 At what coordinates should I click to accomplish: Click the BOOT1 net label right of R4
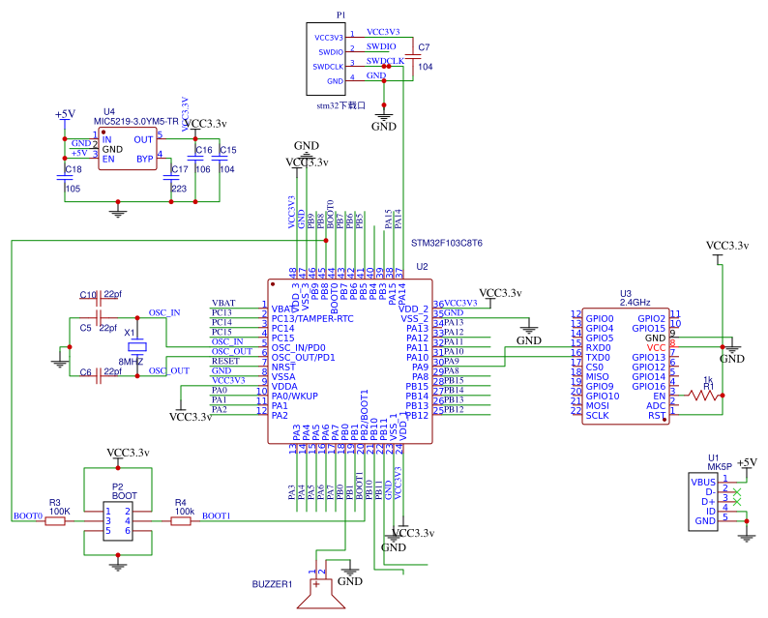(216, 515)
